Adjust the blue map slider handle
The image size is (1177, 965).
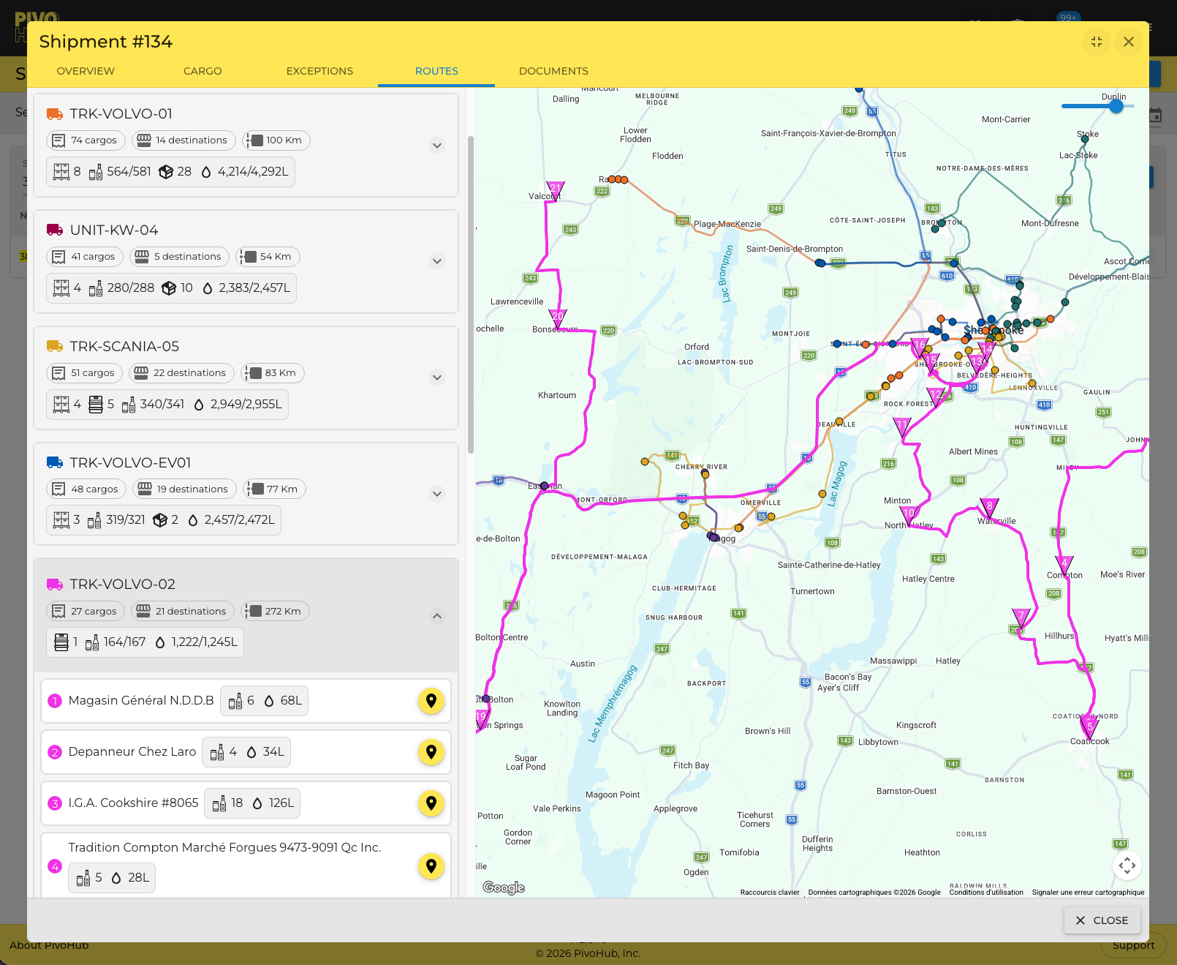coord(1116,106)
